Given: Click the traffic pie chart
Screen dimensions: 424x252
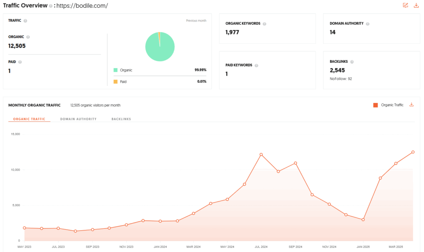Looking at the screenshot, I should 160,47.
